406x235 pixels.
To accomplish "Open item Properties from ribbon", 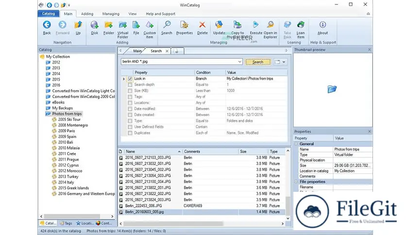I will click(x=185, y=25).
